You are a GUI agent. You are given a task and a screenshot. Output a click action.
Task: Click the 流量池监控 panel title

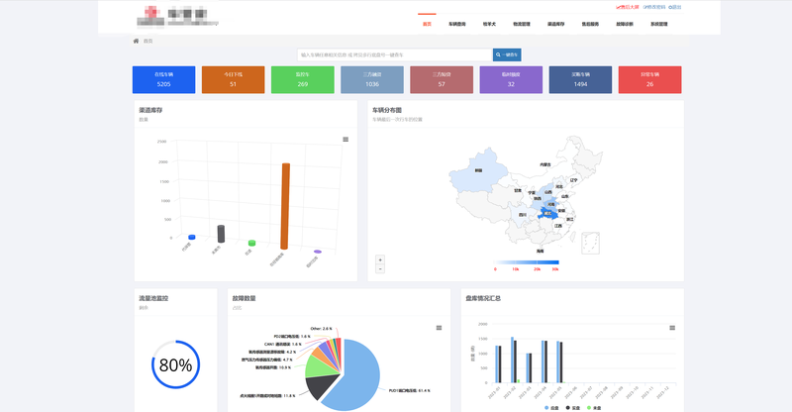point(153,298)
